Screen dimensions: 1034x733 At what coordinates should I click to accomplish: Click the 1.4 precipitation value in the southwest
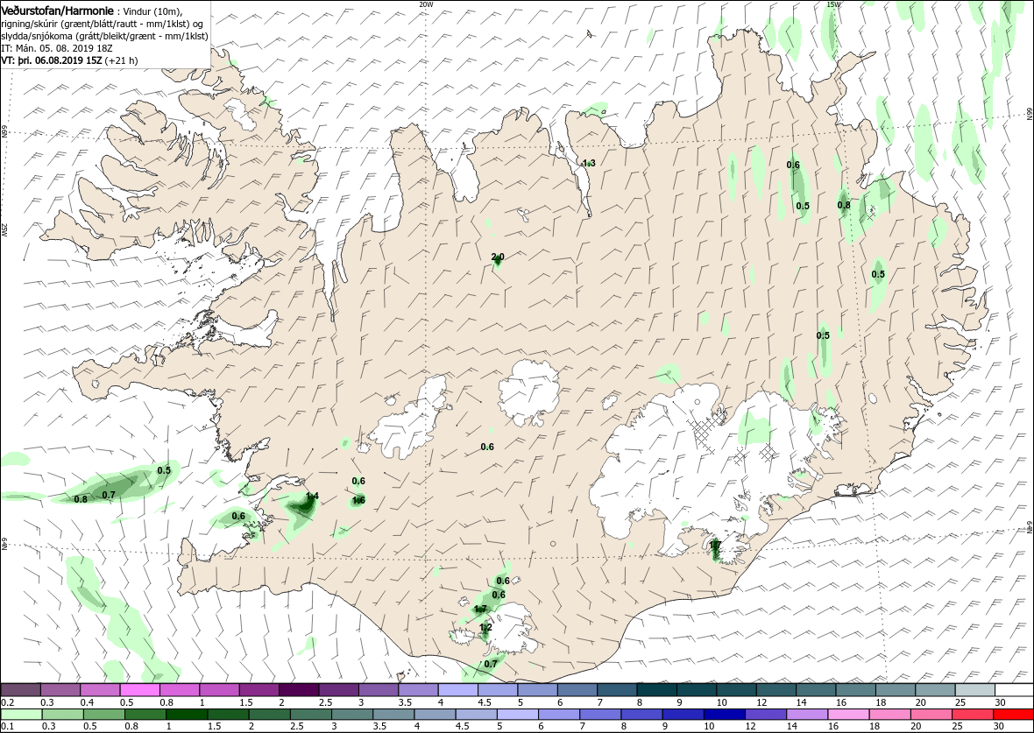click(x=313, y=496)
